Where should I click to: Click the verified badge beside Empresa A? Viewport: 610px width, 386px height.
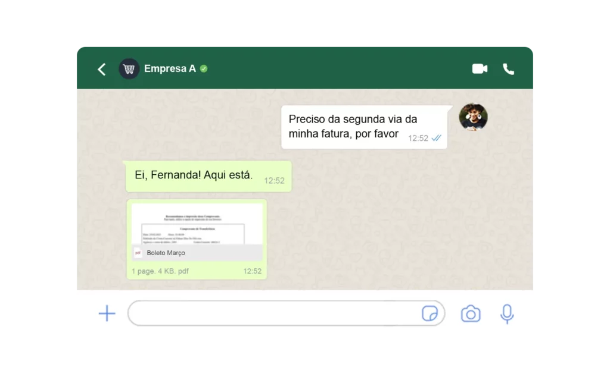[204, 69]
